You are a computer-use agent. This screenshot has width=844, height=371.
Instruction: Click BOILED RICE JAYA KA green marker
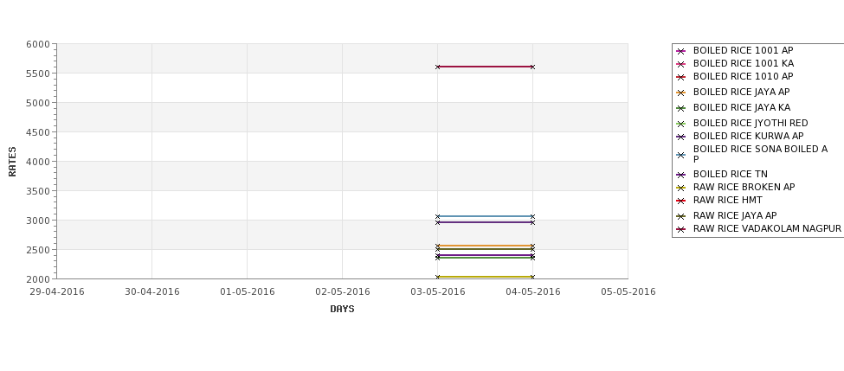(x=681, y=108)
